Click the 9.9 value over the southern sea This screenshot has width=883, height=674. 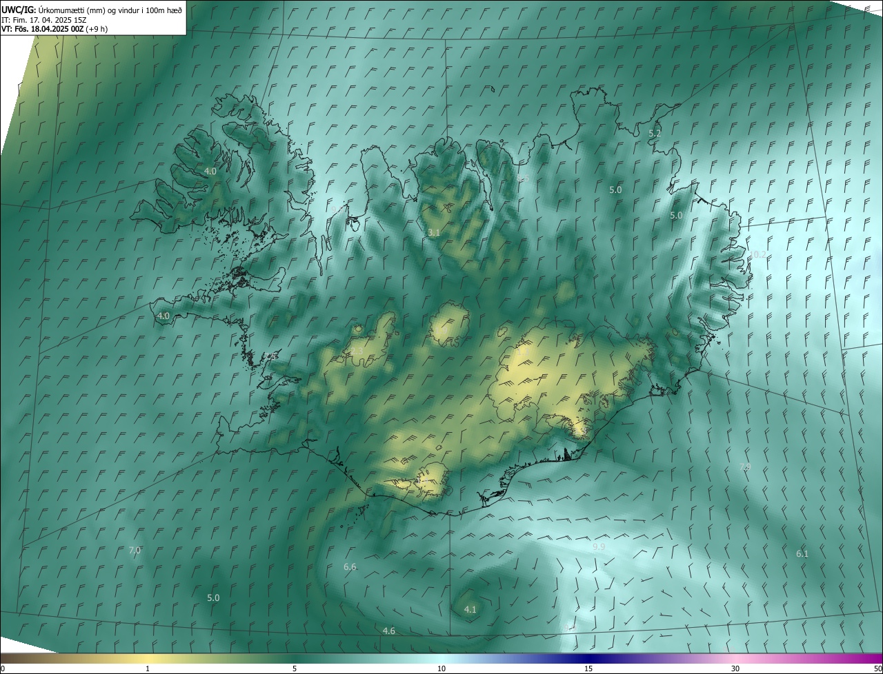click(599, 547)
